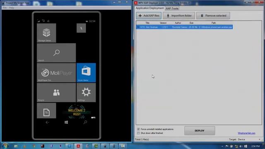
Task: Click the Total: 1 file(s) status text
Action: 142,139
